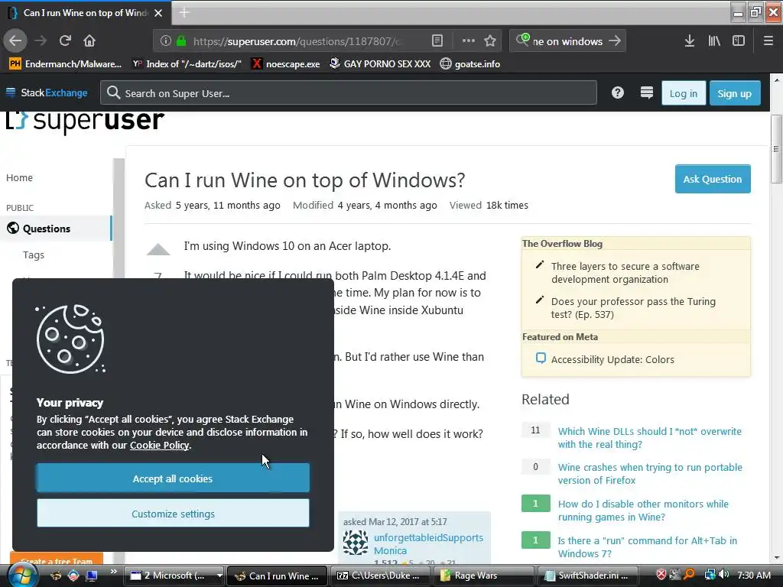Toggle the sidebar icon in toolbar
This screenshot has width=783, height=587.
point(739,41)
